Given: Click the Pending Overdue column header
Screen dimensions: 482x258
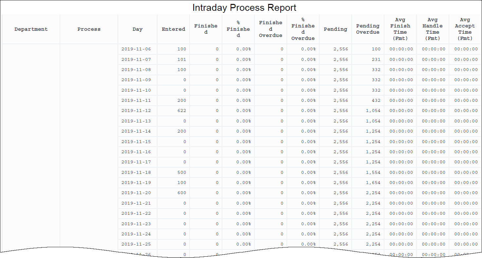Looking at the screenshot, I should pyautogui.click(x=368, y=29).
